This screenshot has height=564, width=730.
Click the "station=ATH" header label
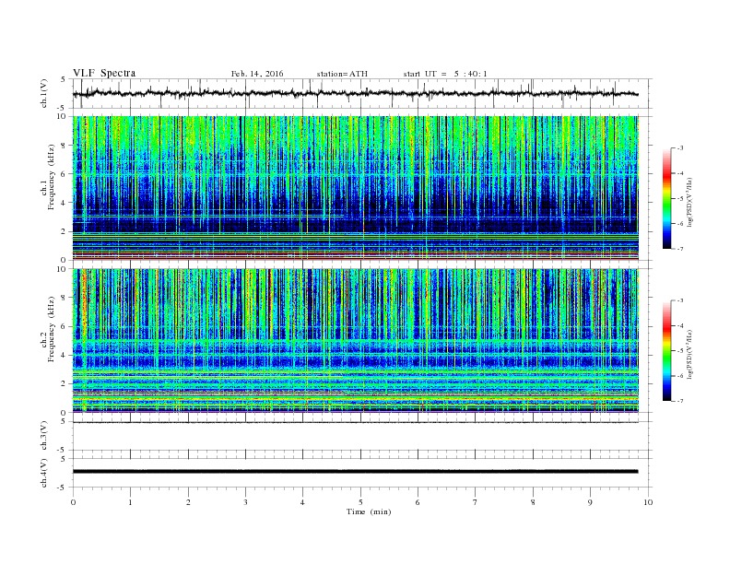coord(342,74)
